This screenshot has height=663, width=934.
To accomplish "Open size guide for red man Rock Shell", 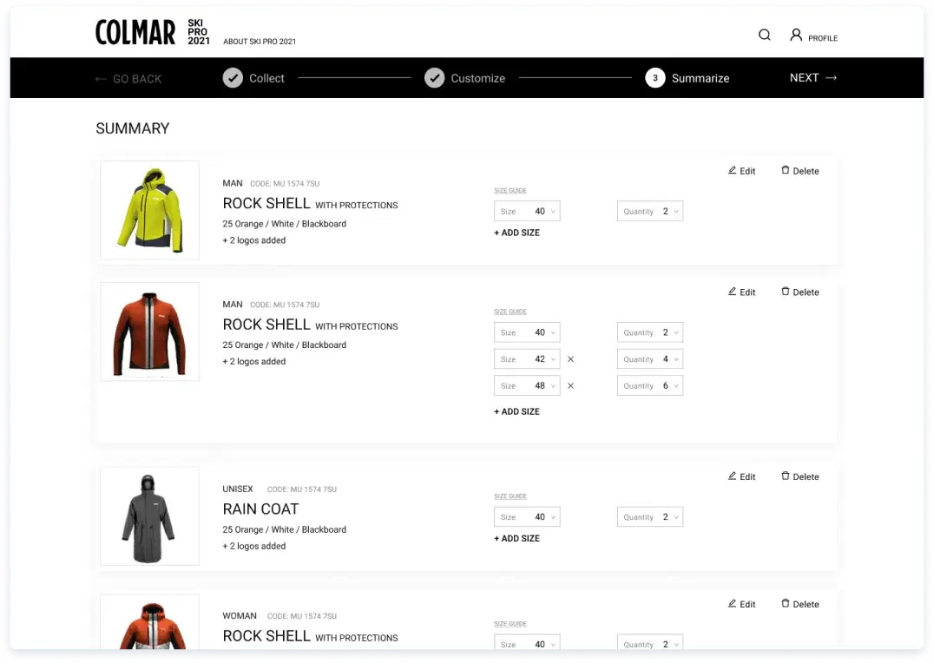I will click(x=510, y=312).
